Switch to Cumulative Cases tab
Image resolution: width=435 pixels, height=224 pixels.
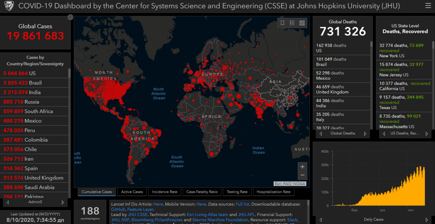tap(97, 192)
